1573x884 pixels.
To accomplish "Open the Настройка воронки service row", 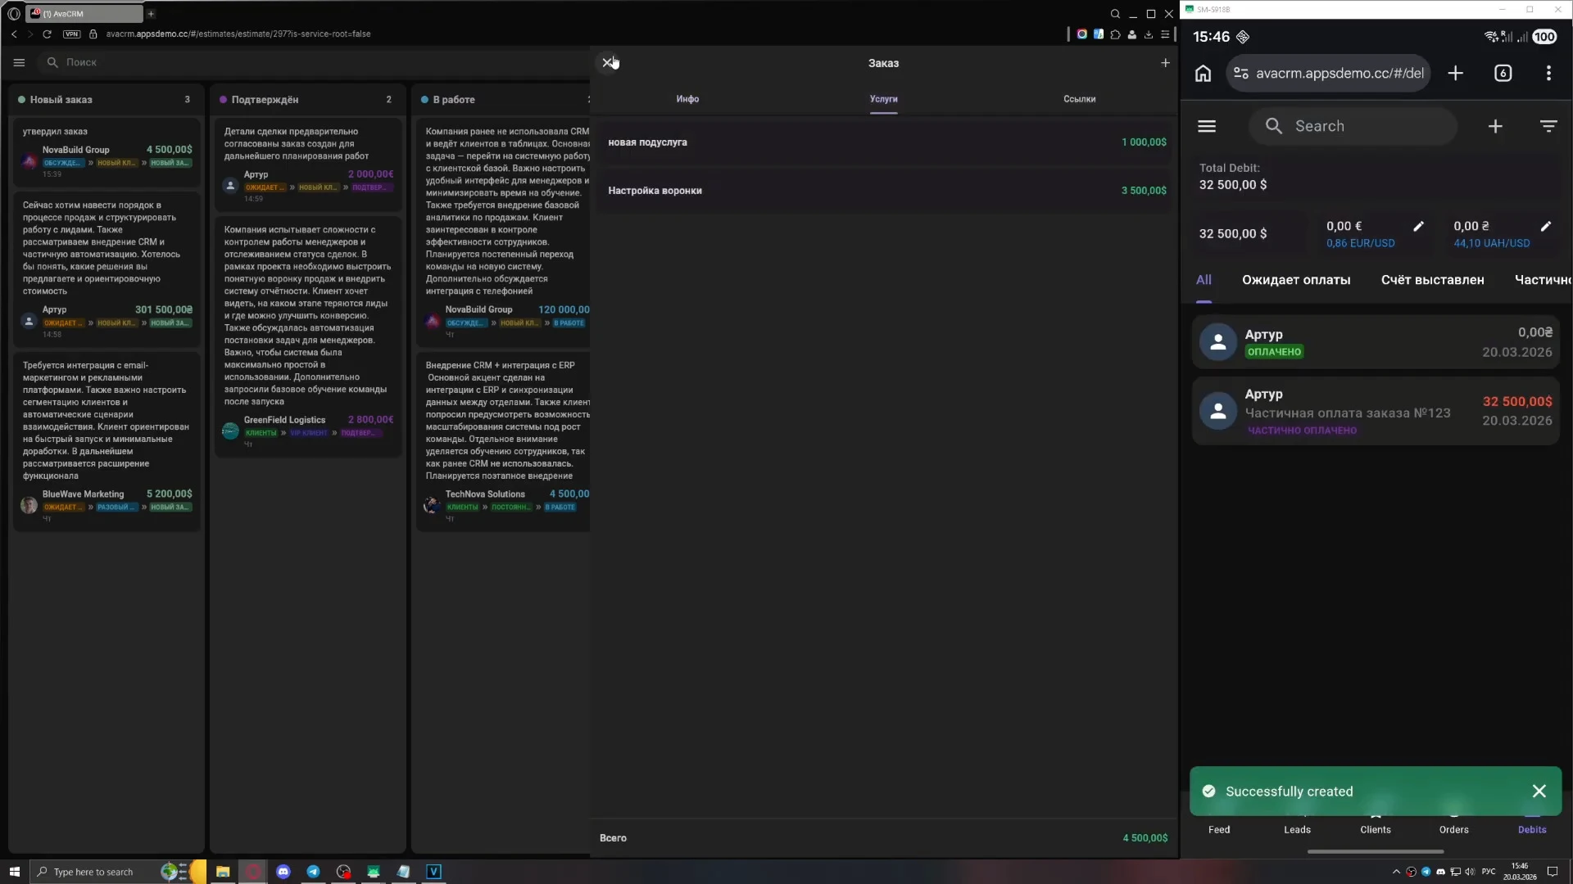I will pos(883,191).
